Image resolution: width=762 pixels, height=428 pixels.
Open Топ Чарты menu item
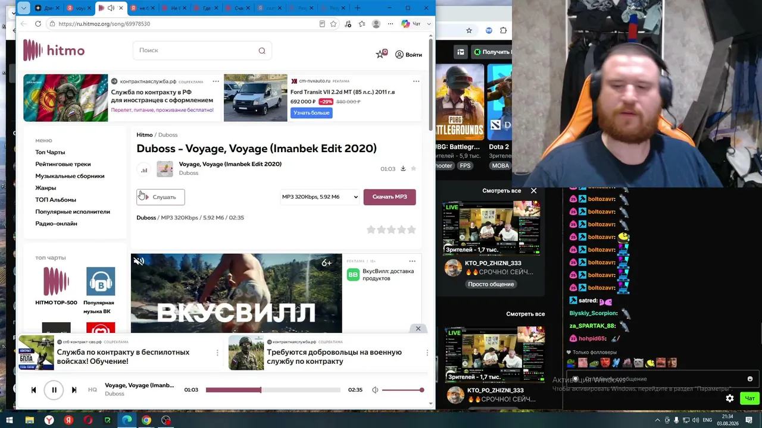pyautogui.click(x=50, y=152)
